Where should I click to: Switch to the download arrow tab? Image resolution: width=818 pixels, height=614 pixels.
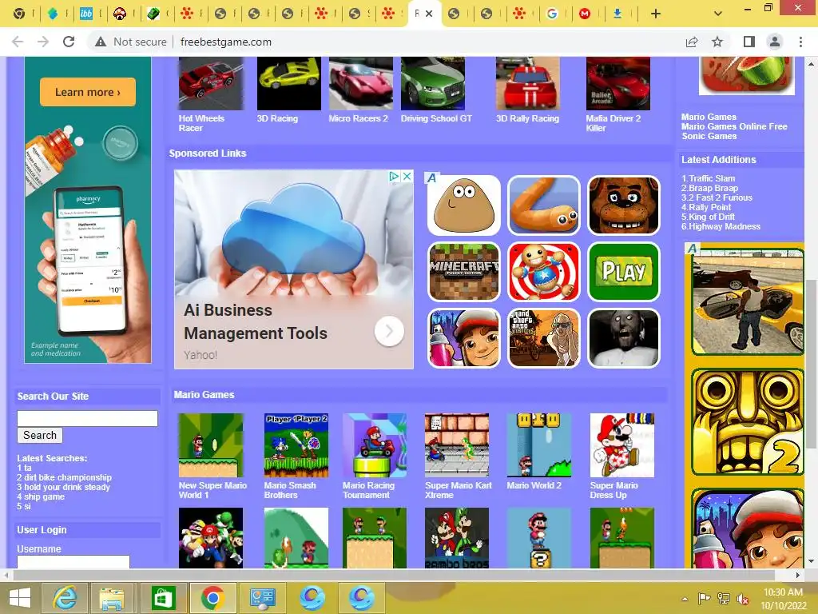pos(617,14)
